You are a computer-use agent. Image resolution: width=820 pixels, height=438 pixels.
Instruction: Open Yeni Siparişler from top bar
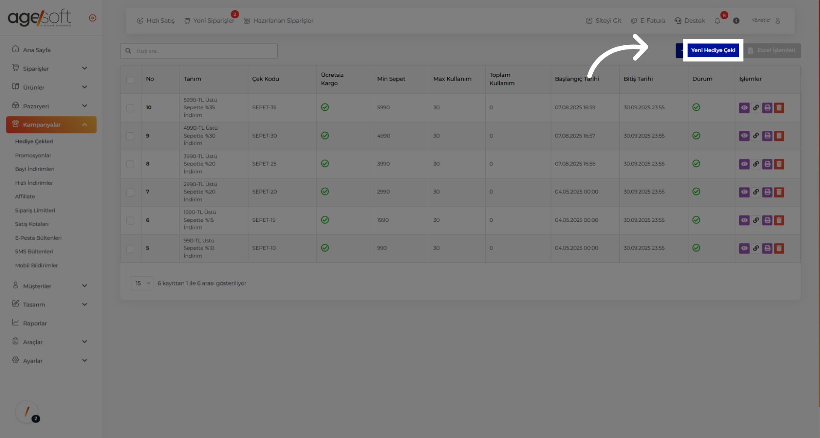[x=210, y=21]
